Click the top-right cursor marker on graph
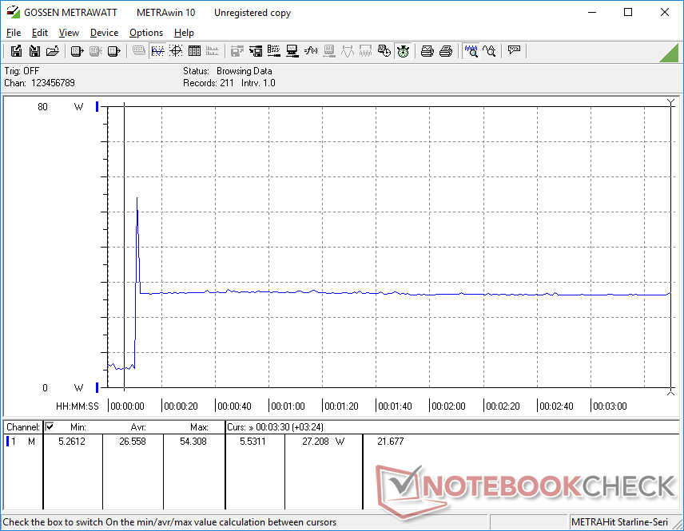Image resolution: width=684 pixels, height=531 pixels. pos(670,102)
